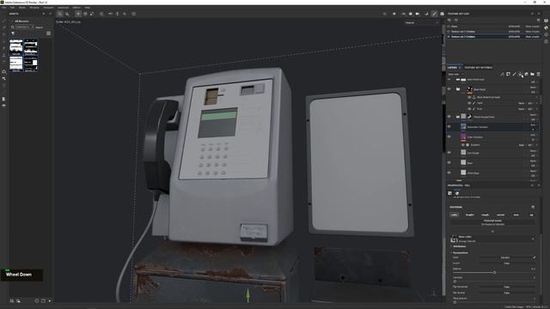Click the Contrast slider handle
Viewport: 550px width, 309px height.
455,281
